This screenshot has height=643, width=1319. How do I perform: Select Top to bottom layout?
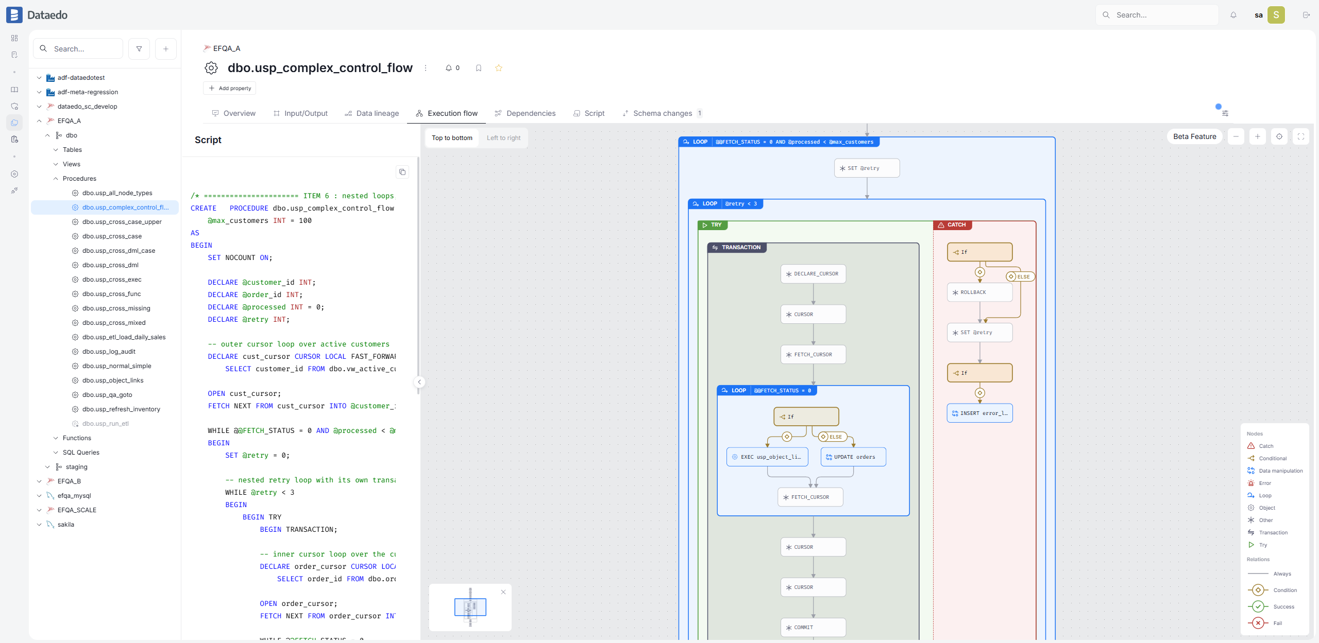tap(452, 138)
